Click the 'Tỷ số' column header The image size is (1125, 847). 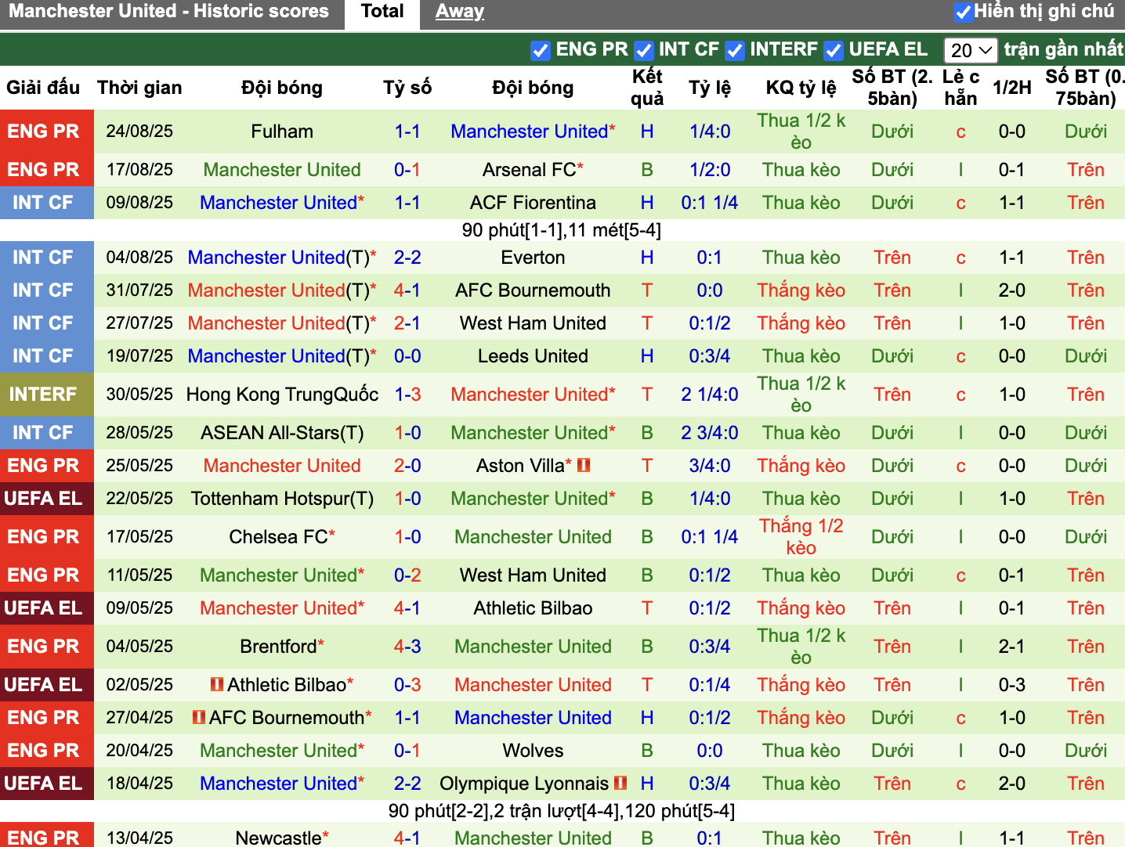coord(407,88)
